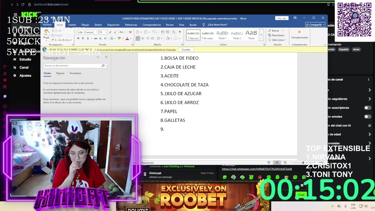
Task: Toggle the solo-emotes chat switch
Action: point(367,117)
